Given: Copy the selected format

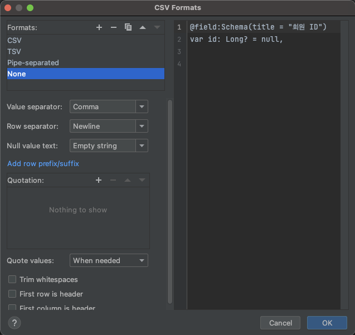Looking at the screenshot, I should tap(128, 27).
